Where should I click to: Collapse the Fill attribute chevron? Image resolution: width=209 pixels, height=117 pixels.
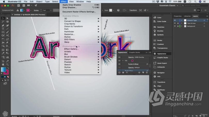(123, 61)
